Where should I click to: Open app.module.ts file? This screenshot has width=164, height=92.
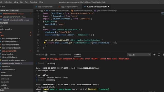tap(7, 54)
